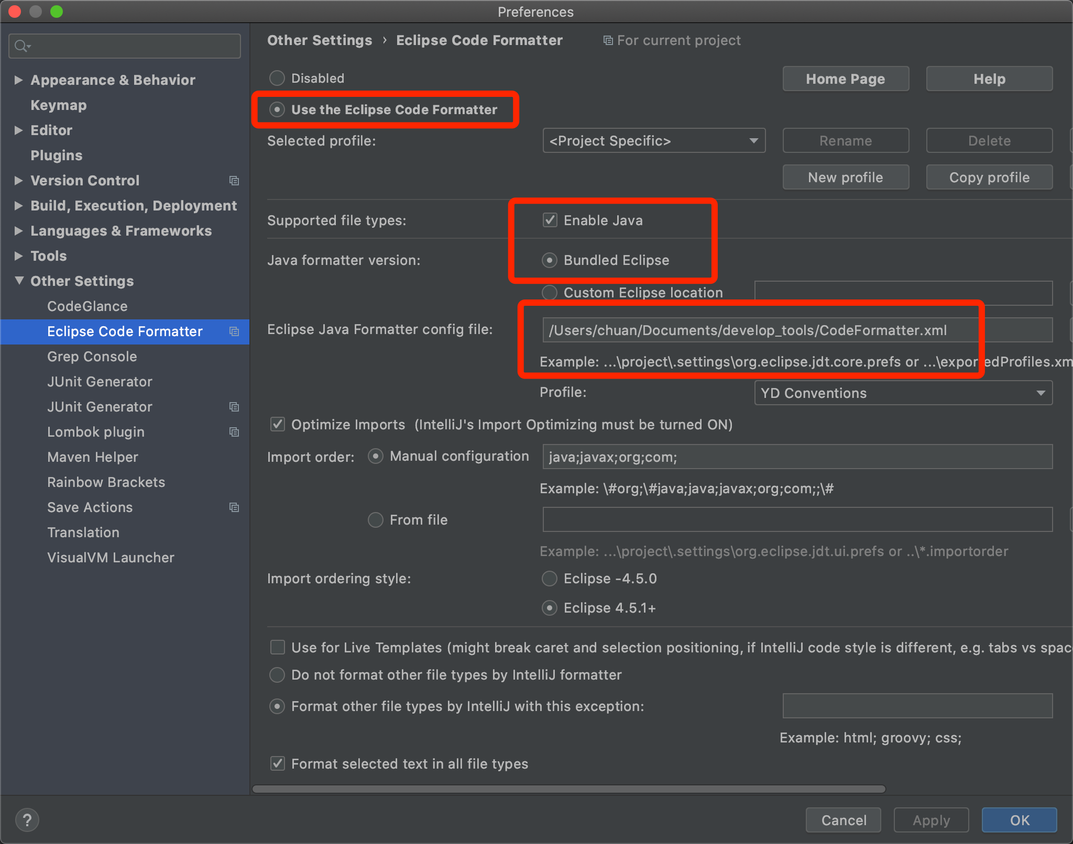Select Use the Eclipse Code Formatter radio
Viewport: 1073px width, 844px height.
(x=277, y=109)
